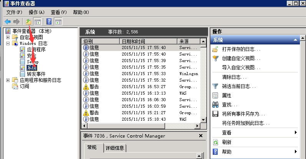Click the blue Help question mark icon

click(x=49, y=21)
